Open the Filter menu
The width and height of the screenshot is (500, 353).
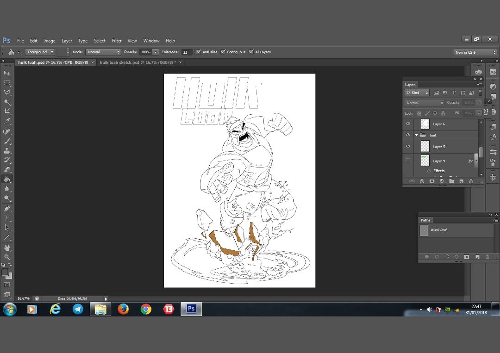tap(117, 41)
